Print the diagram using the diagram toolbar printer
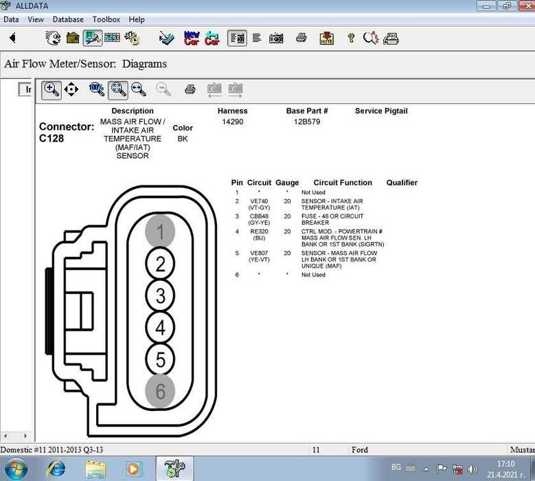Screen dimensions: 535x481 (190, 89)
